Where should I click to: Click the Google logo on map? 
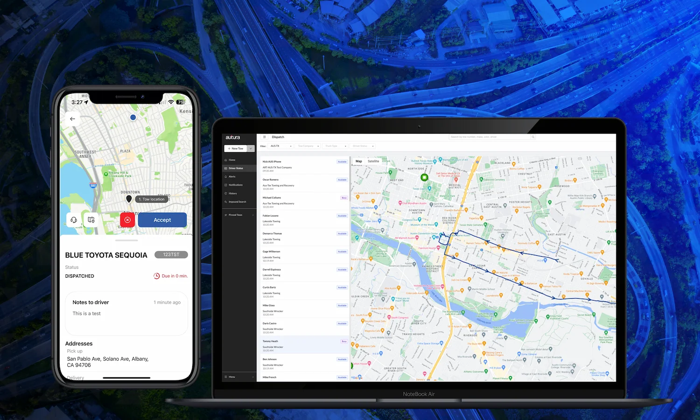click(x=357, y=378)
